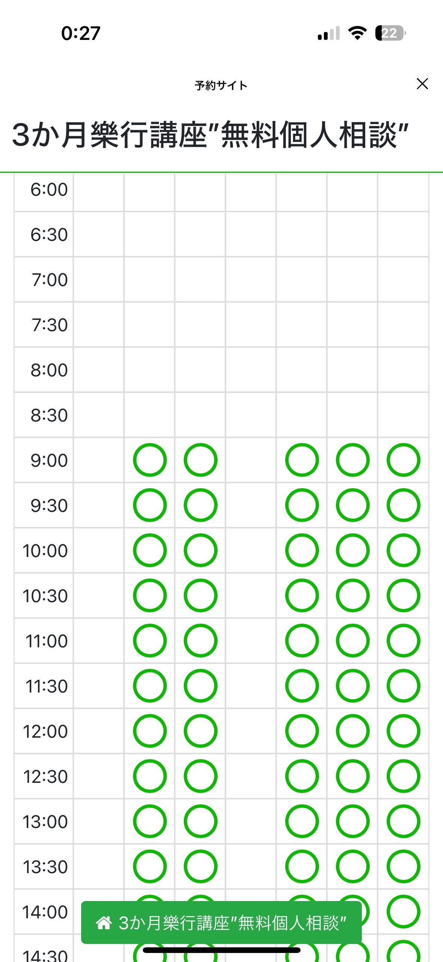Choose the 11:00 slot in the fifth day column
This screenshot has width=443, height=962.
[x=302, y=641]
